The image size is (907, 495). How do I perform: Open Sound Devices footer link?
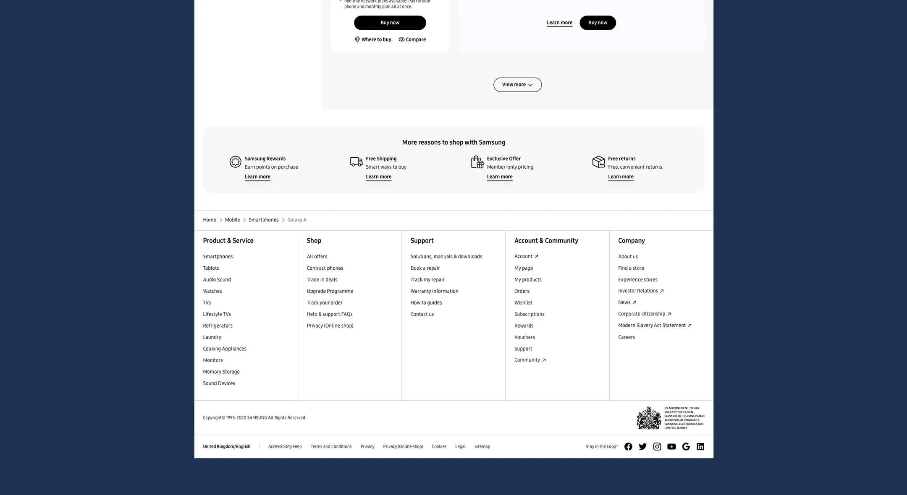coord(219,383)
